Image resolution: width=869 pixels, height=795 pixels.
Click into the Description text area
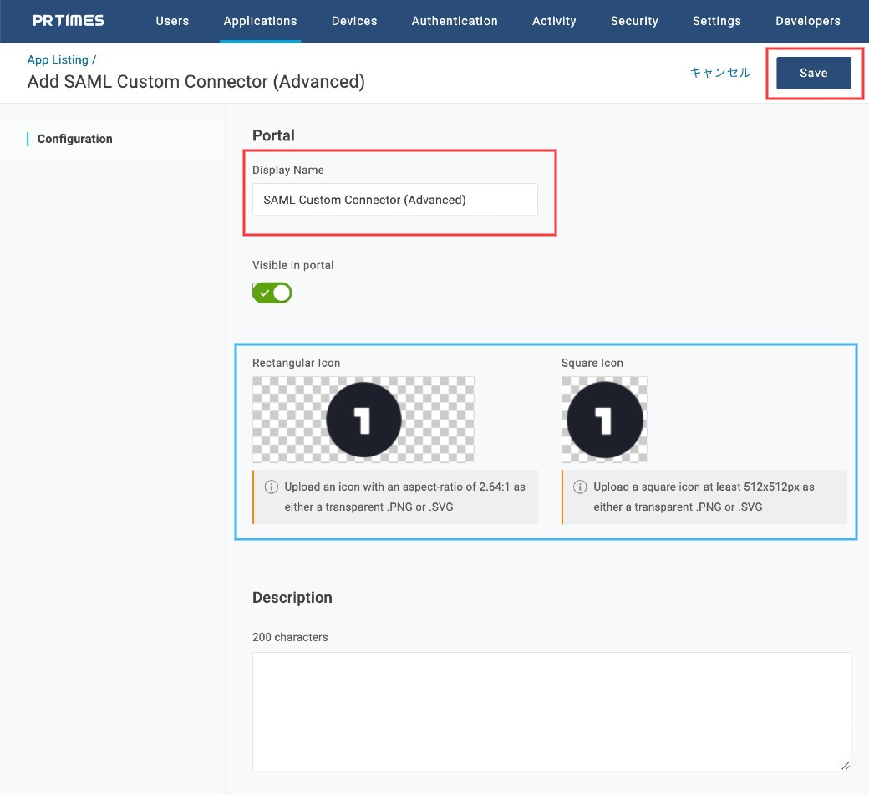click(x=551, y=711)
